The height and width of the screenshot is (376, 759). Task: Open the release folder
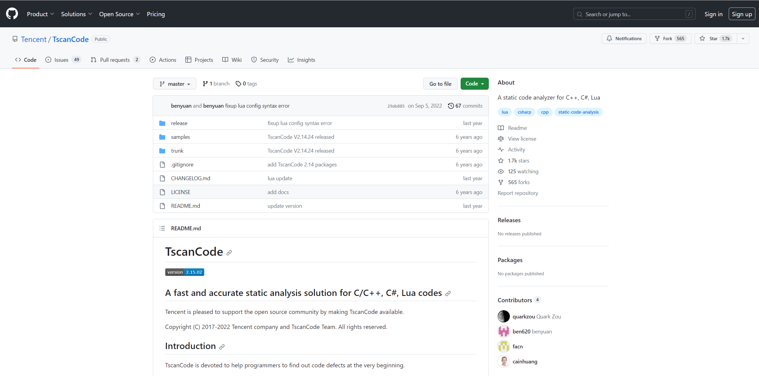point(179,123)
